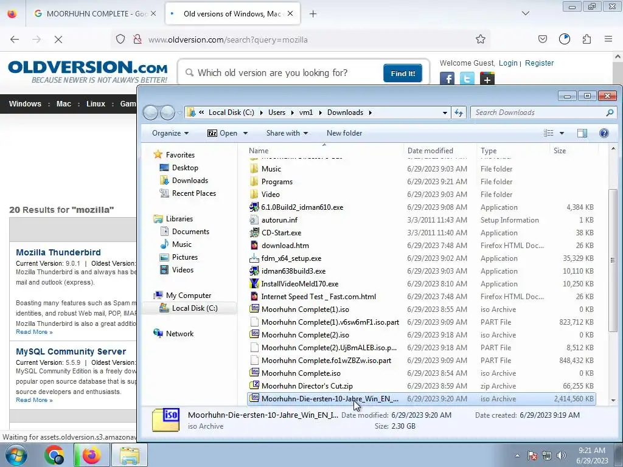The width and height of the screenshot is (623, 467).
Task: Click the change view icon in Explorer toolbar
Action: point(549,133)
